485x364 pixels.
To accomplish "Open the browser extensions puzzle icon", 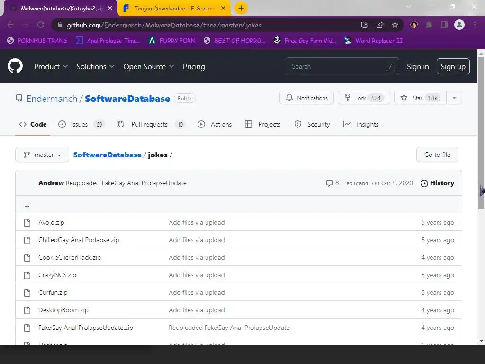I will pyautogui.click(x=429, y=25).
